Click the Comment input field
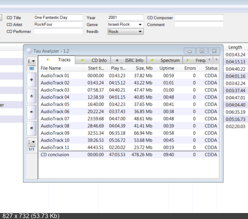Viewport: 248px width, 219px height. 199,24
